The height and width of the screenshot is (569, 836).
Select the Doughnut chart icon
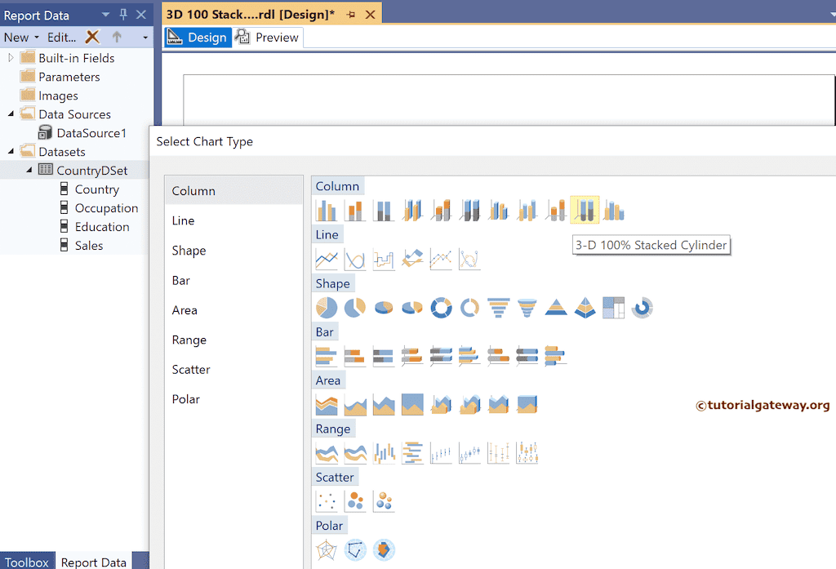tap(441, 308)
